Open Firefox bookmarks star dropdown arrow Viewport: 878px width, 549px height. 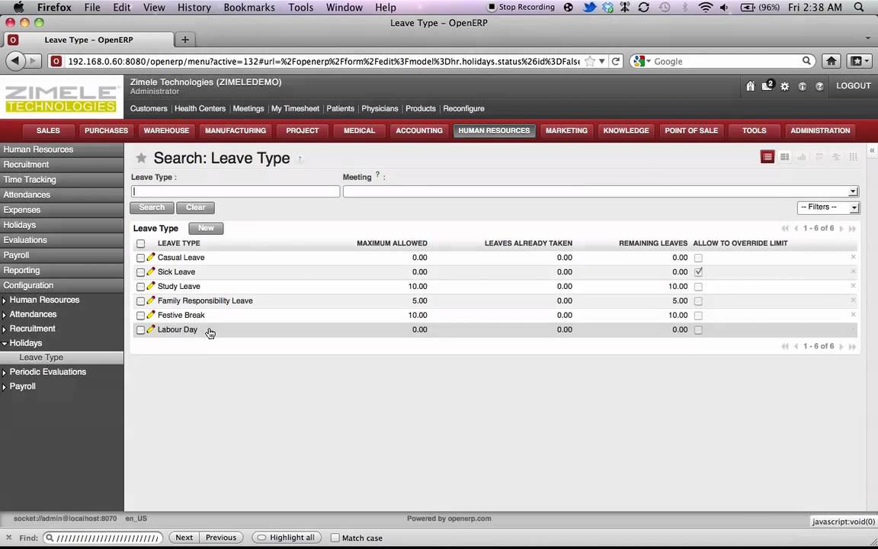tap(602, 61)
